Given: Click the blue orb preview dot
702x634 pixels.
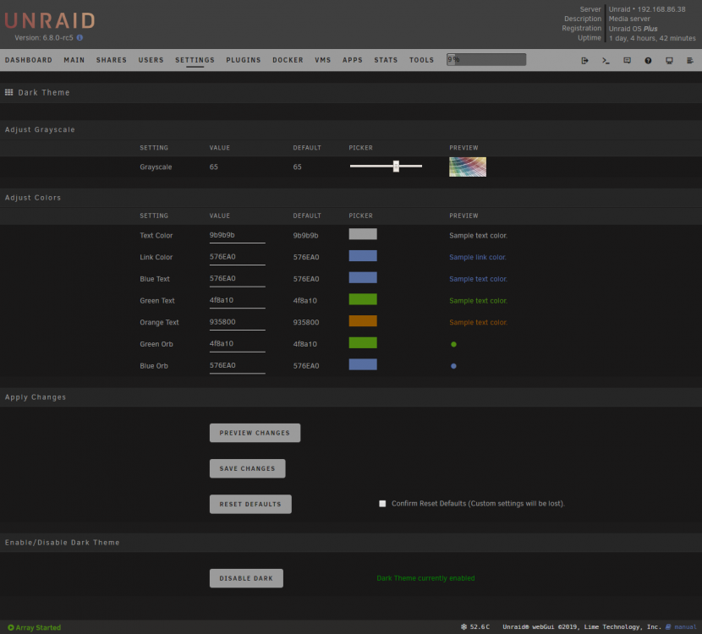Looking at the screenshot, I should (453, 366).
